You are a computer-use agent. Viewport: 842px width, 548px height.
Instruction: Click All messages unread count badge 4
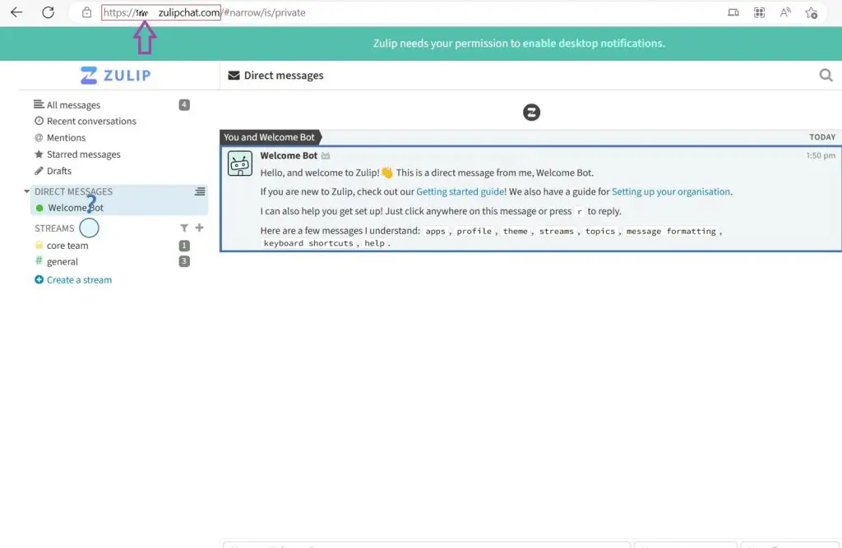point(184,104)
